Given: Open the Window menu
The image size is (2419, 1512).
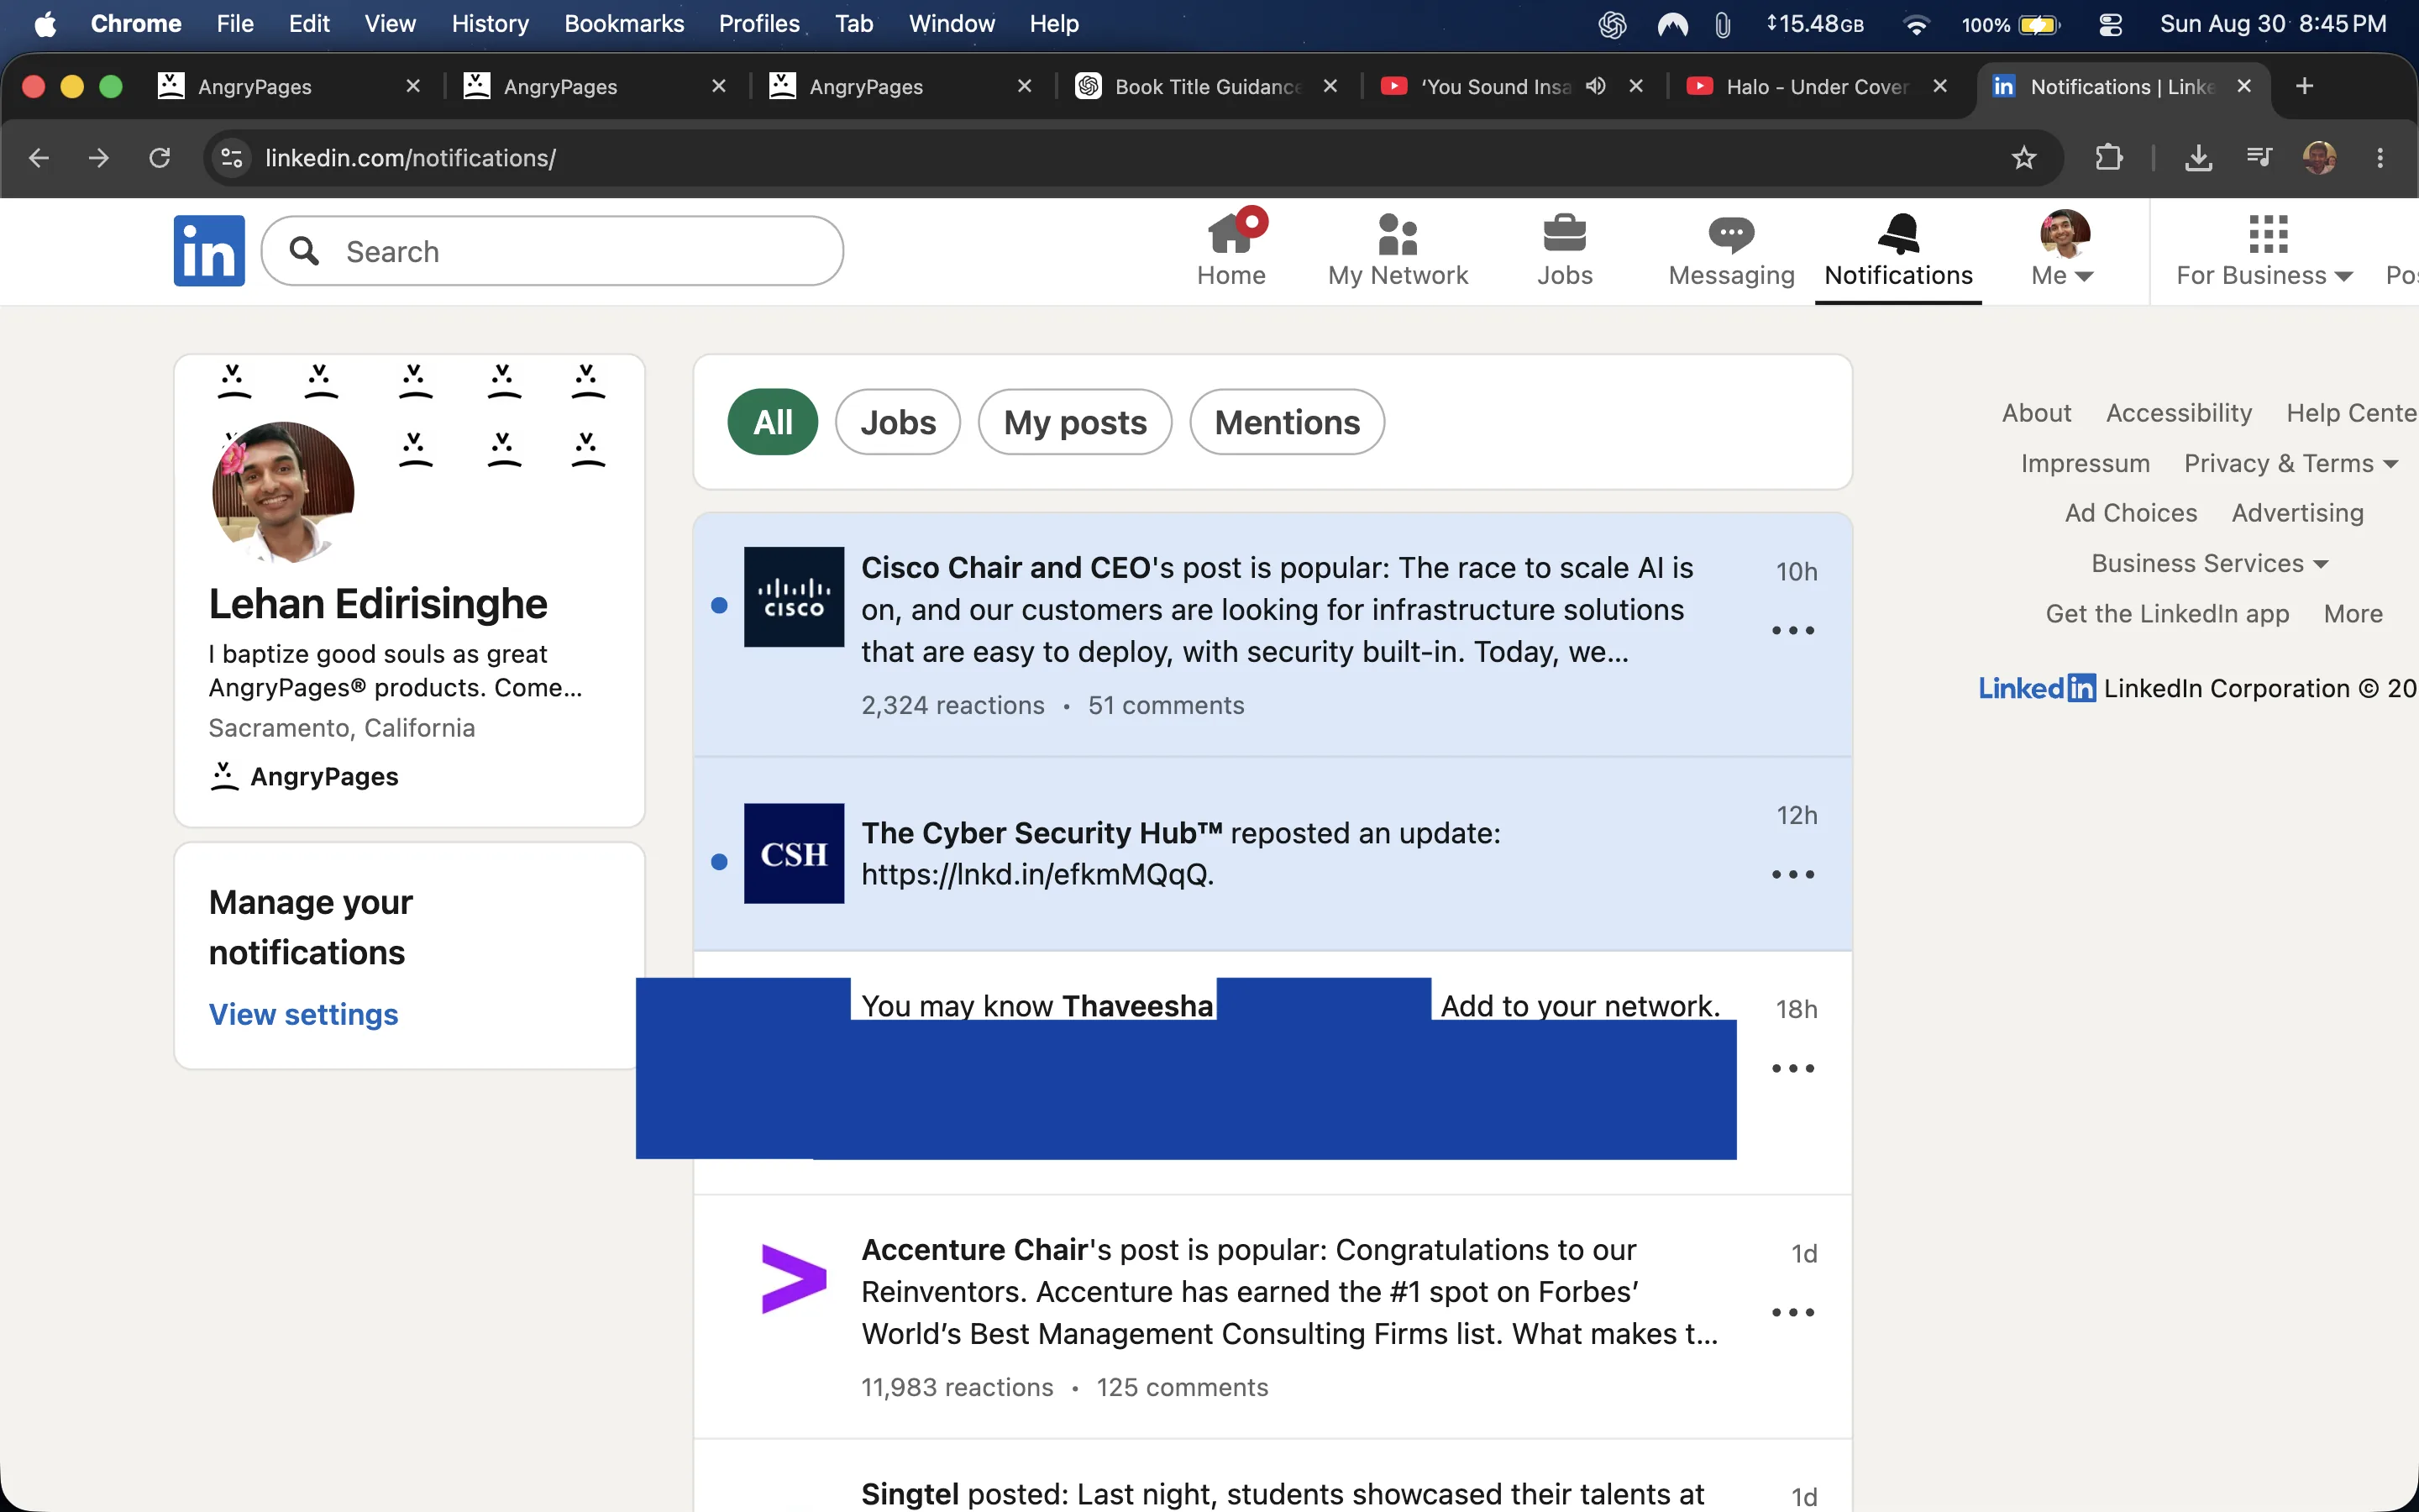Looking at the screenshot, I should [952, 24].
